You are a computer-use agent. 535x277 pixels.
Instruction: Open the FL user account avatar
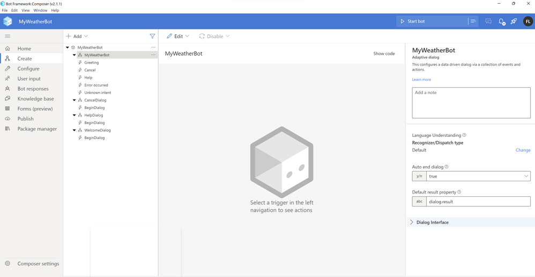point(528,21)
